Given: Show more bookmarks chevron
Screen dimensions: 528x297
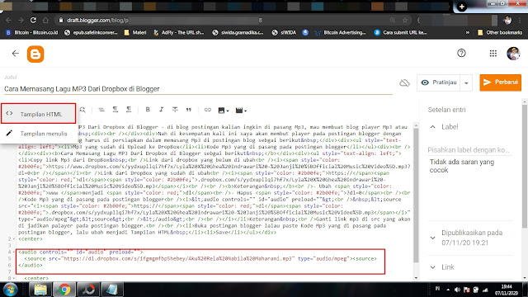Looking at the screenshot, I should point(468,33).
